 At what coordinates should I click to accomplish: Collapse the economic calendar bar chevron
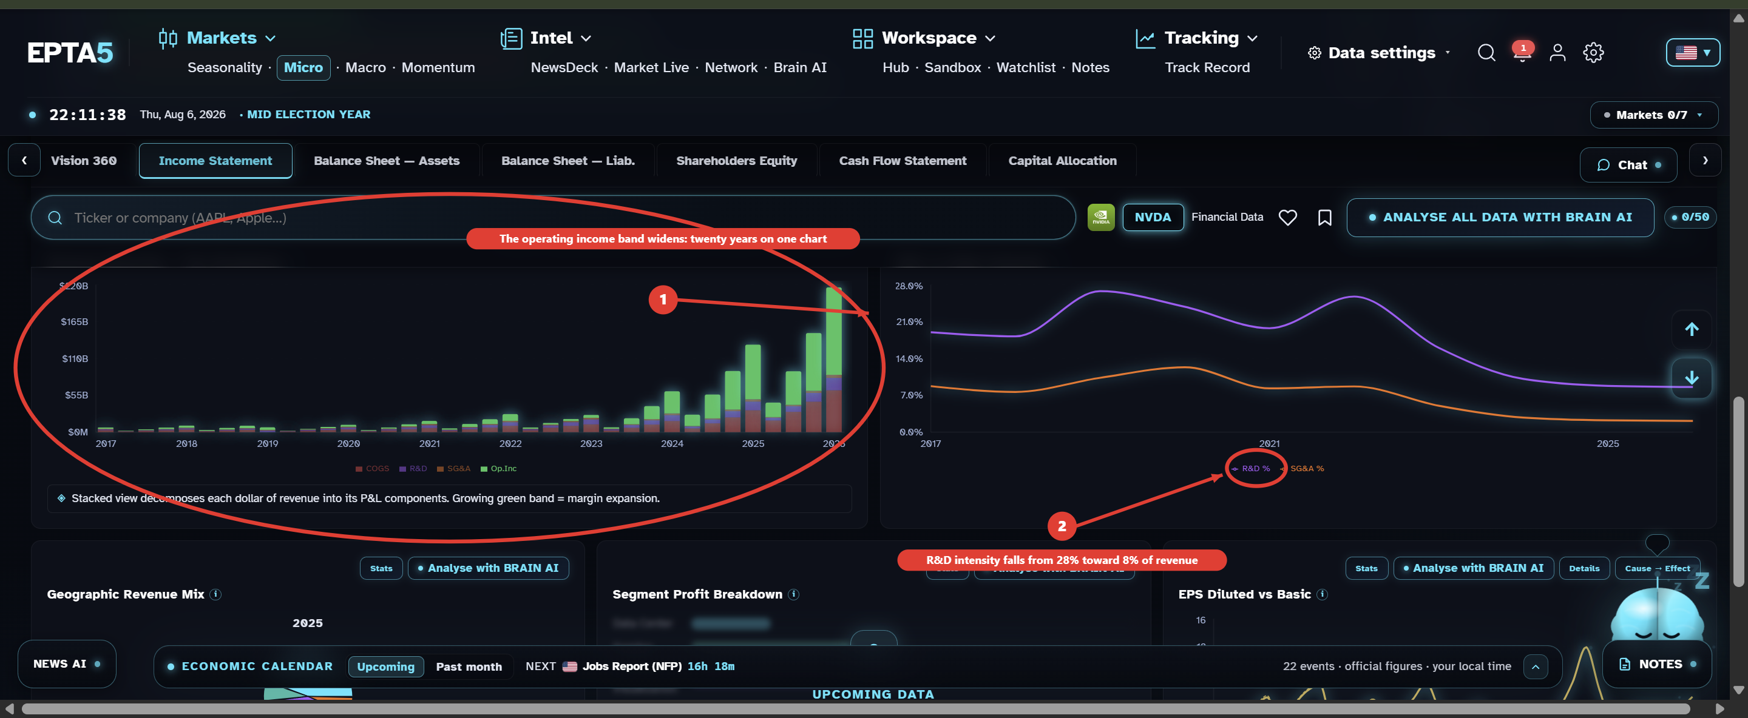[1536, 666]
